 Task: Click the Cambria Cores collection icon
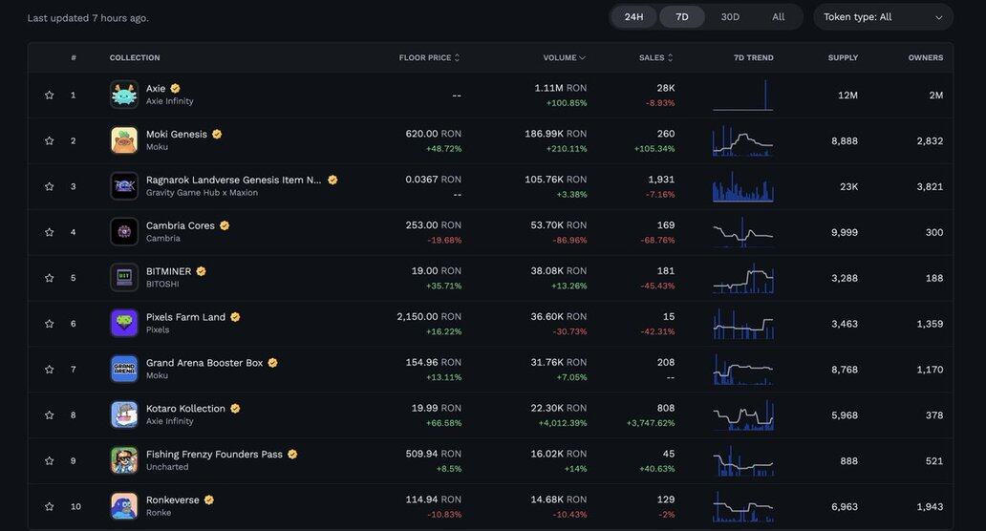(124, 232)
